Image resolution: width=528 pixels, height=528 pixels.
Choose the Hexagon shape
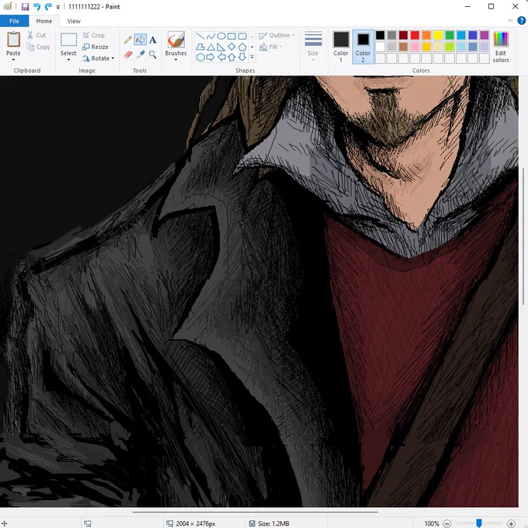(x=200, y=57)
